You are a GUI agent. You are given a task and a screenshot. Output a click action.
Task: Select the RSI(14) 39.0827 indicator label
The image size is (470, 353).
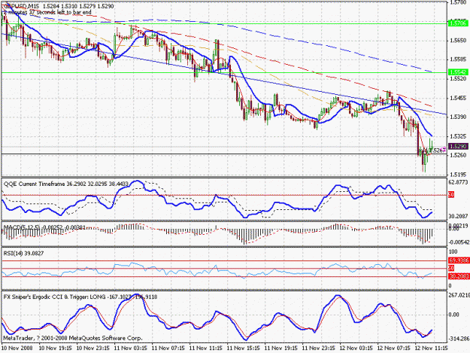(x=23, y=254)
